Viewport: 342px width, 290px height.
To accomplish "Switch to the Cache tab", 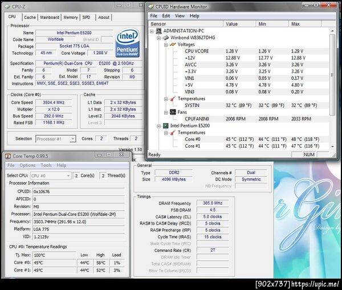I will pos(30,17).
